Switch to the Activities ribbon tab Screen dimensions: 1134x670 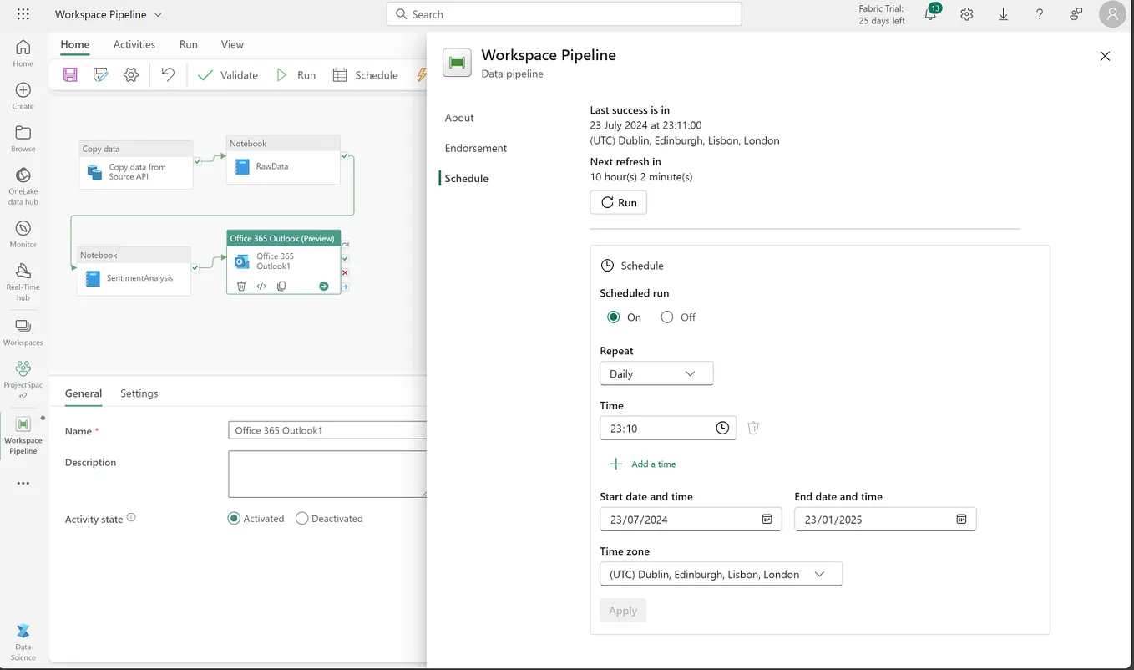(134, 44)
